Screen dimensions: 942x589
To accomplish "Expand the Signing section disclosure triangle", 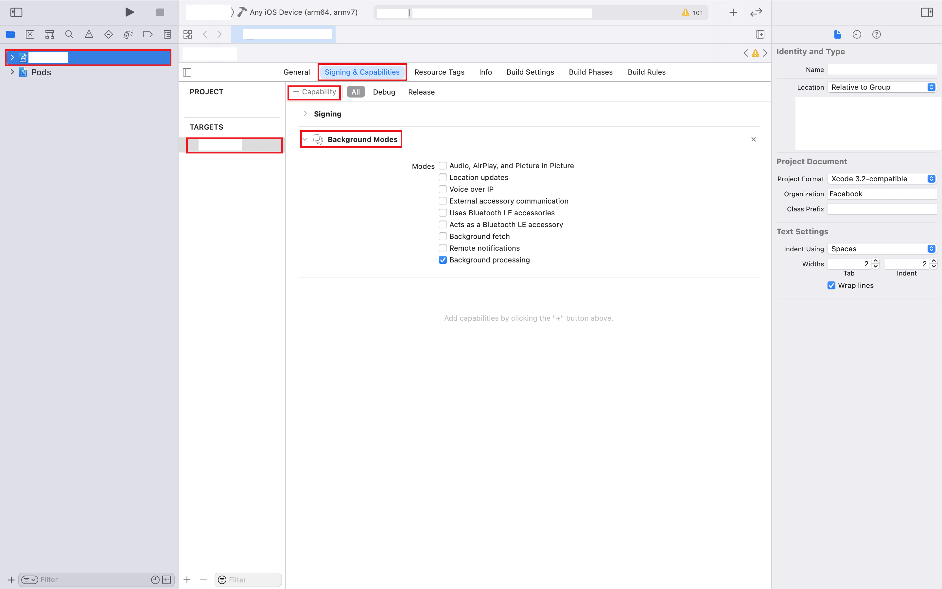I will [305, 113].
